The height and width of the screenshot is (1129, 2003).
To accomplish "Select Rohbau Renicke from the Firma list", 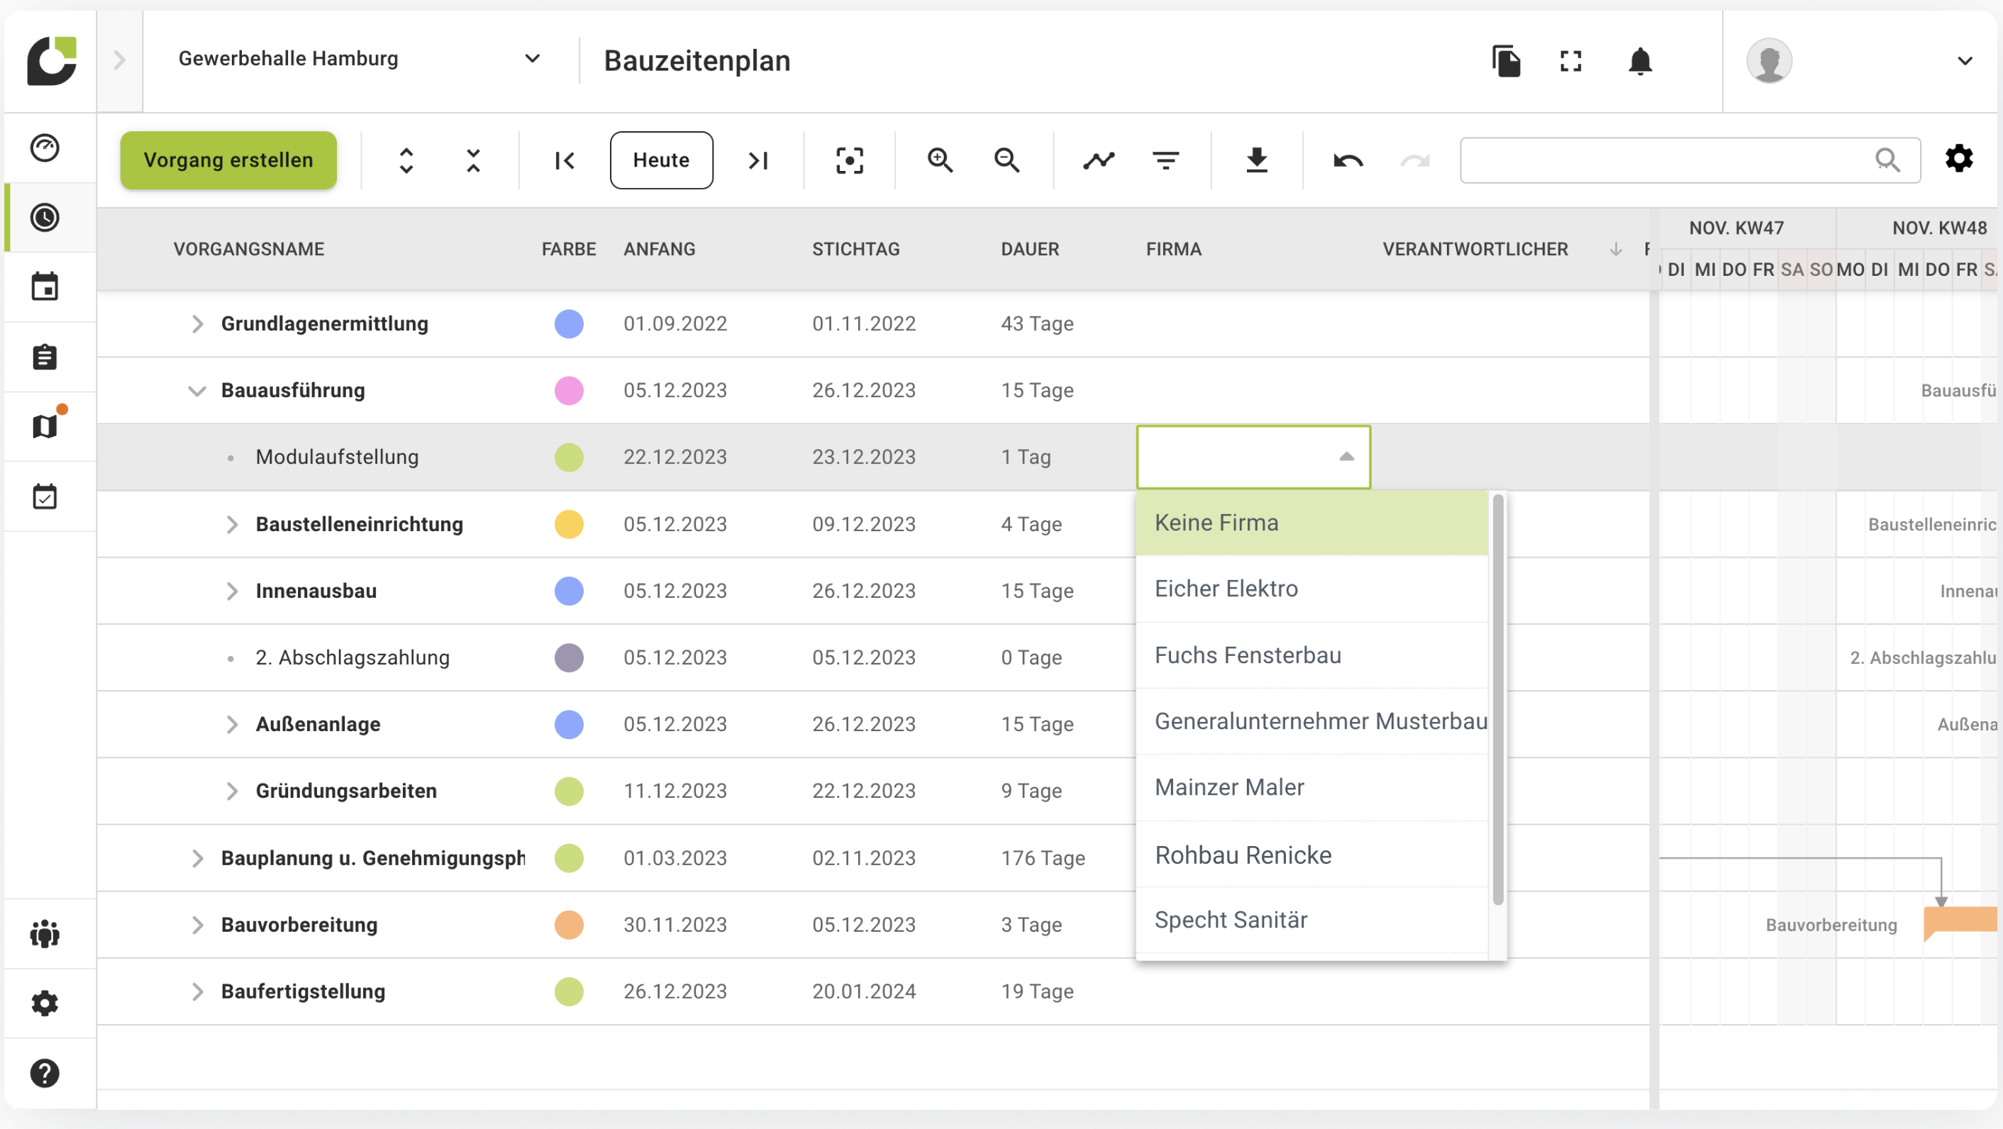I will point(1243,854).
